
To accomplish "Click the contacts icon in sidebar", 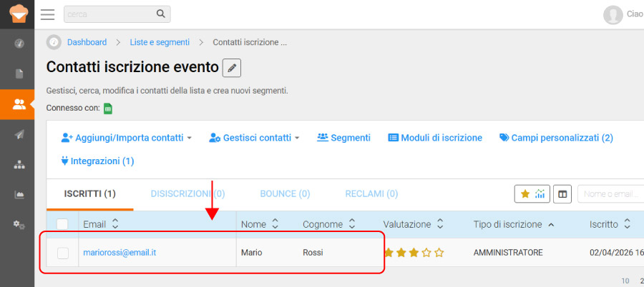I will tap(19, 105).
